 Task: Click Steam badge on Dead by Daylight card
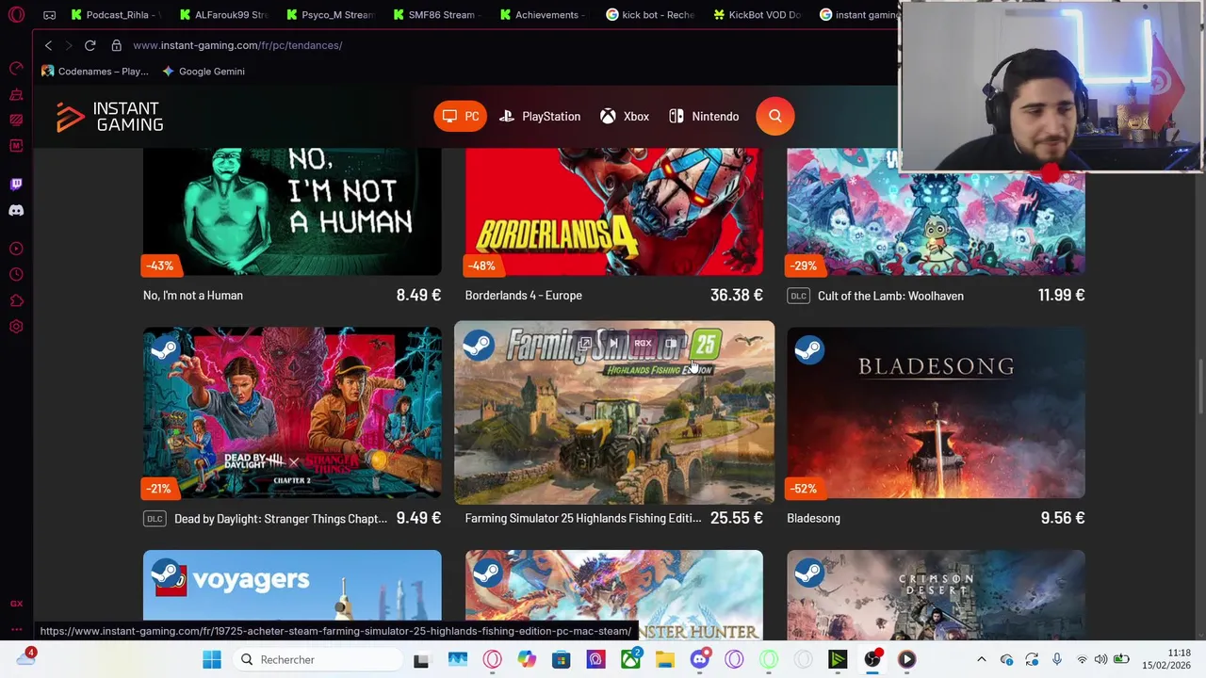(164, 350)
